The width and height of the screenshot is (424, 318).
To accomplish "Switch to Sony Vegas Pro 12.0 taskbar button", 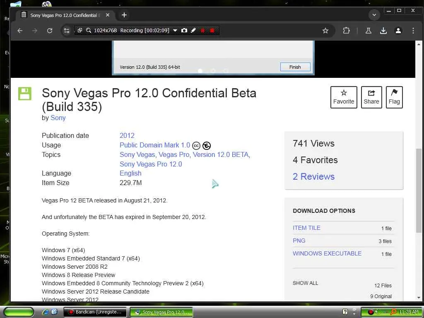I will (161, 312).
